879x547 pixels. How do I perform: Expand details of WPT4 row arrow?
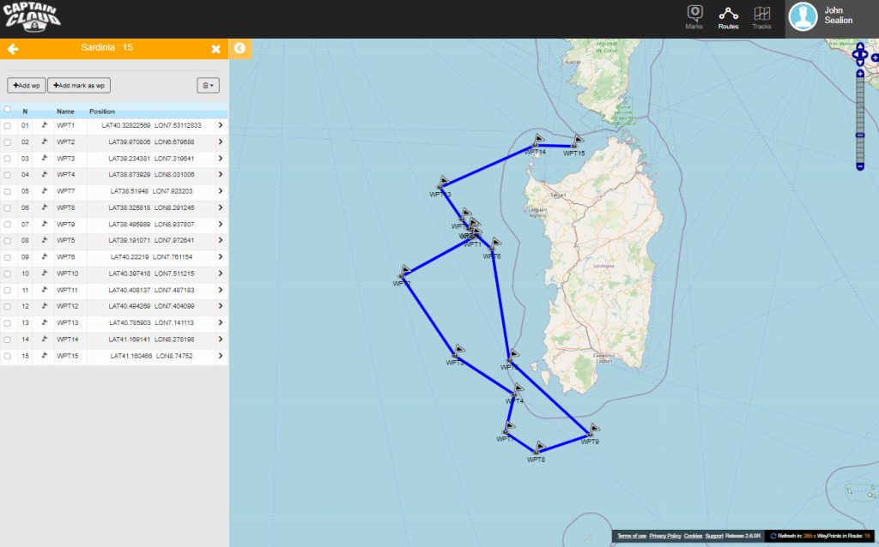(x=221, y=175)
